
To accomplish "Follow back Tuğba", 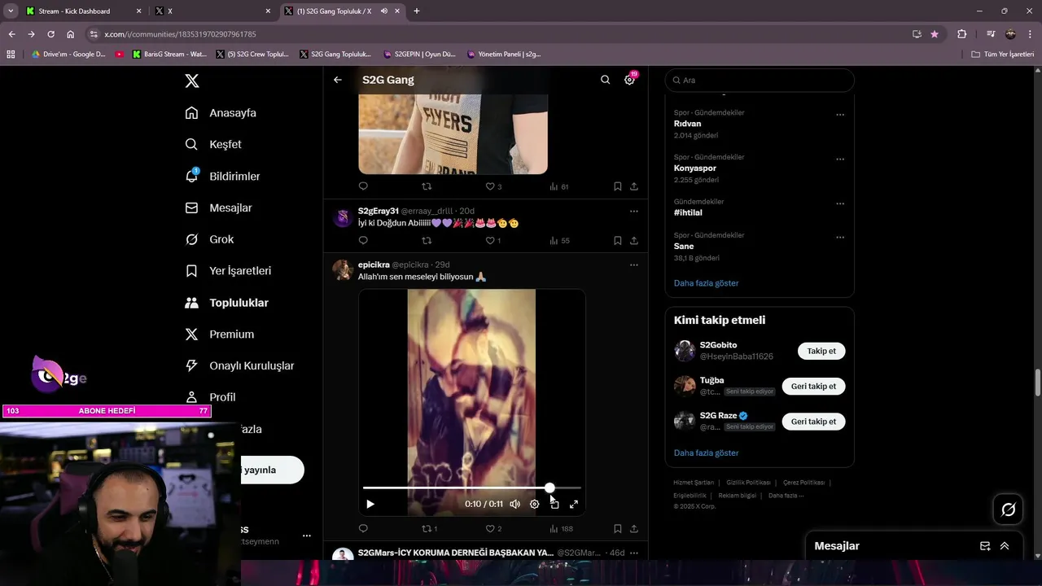I will point(813,386).
